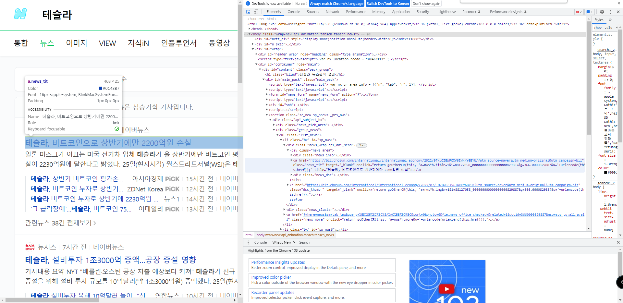The width and height of the screenshot is (623, 303).
Task: Collapse the div wrap node
Action: (x=253, y=49)
